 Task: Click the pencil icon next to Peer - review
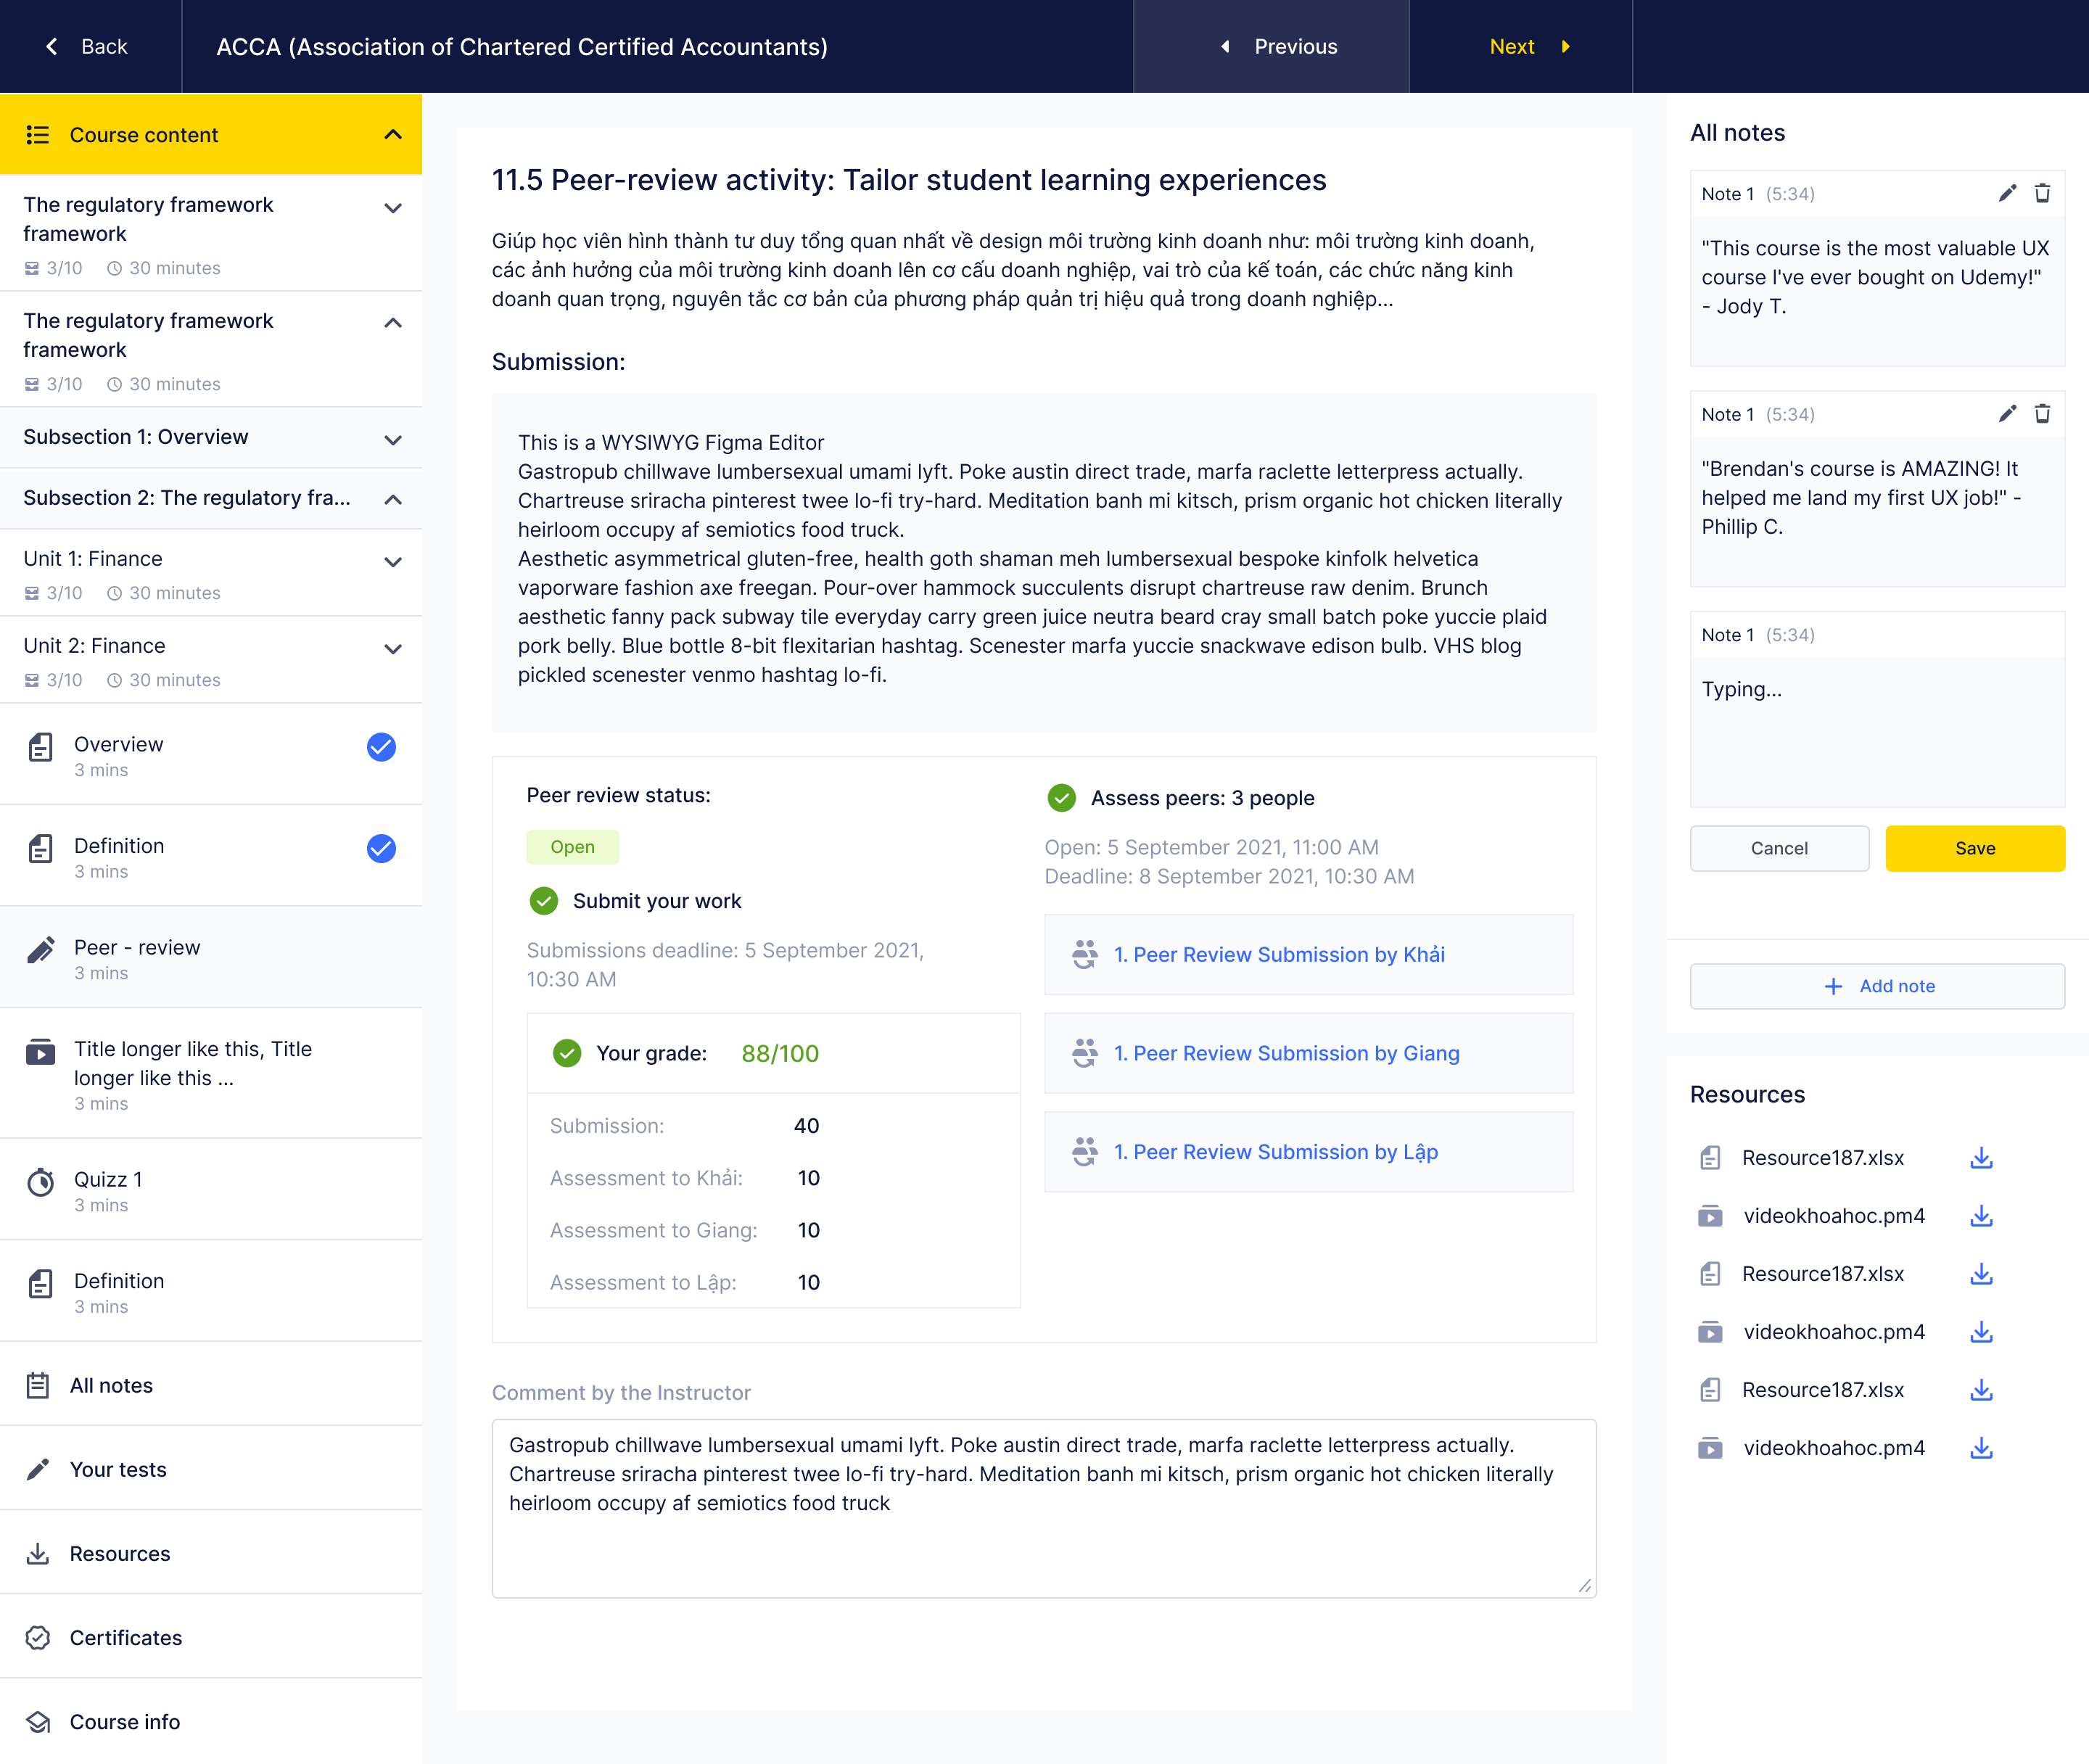(40, 950)
